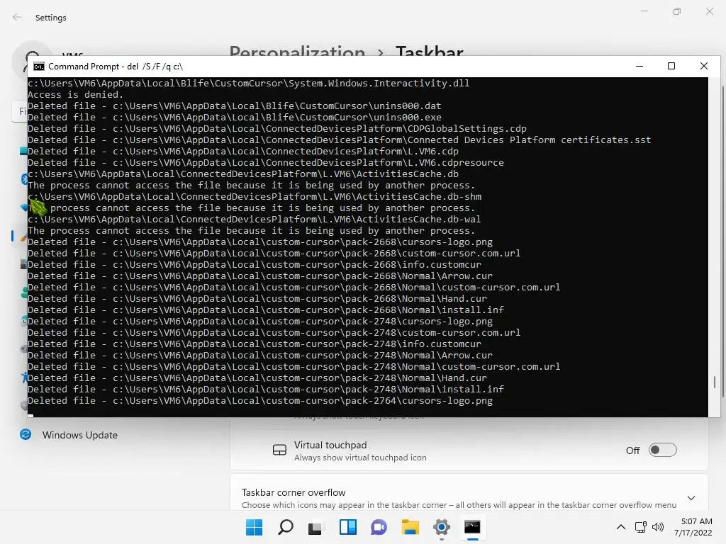Minimize the Settings window
The height and width of the screenshot is (544, 726).
[x=644, y=11]
